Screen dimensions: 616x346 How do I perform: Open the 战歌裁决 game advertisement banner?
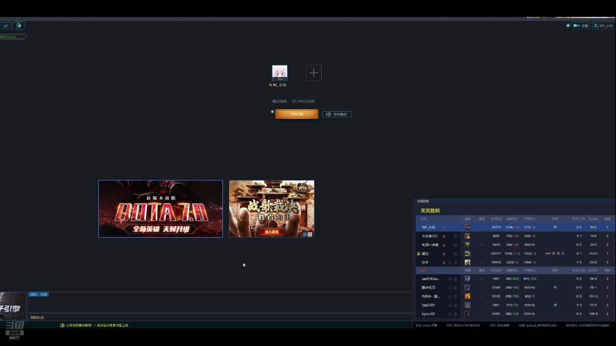[x=271, y=209]
